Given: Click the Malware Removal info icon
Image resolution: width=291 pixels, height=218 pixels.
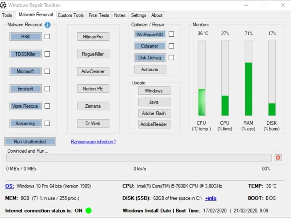Looking at the screenshot, I should [x=48, y=25].
